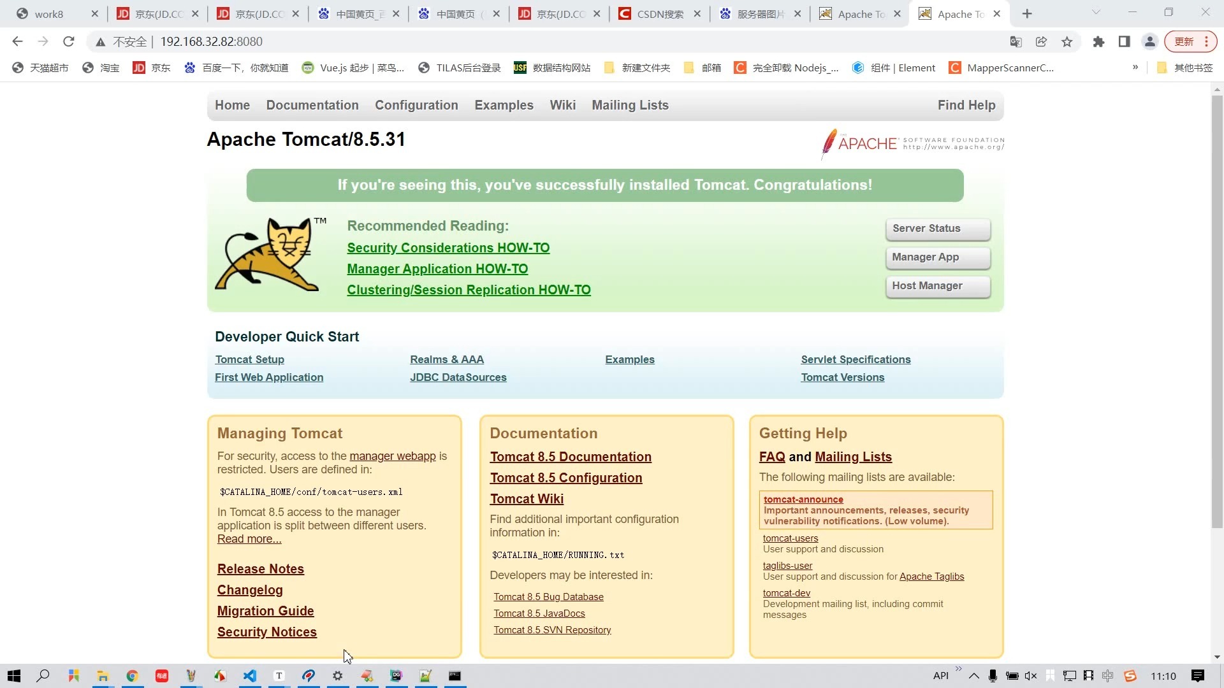The height and width of the screenshot is (688, 1224).
Task: Expand the hidden system tray icons chevron
Action: point(973,676)
